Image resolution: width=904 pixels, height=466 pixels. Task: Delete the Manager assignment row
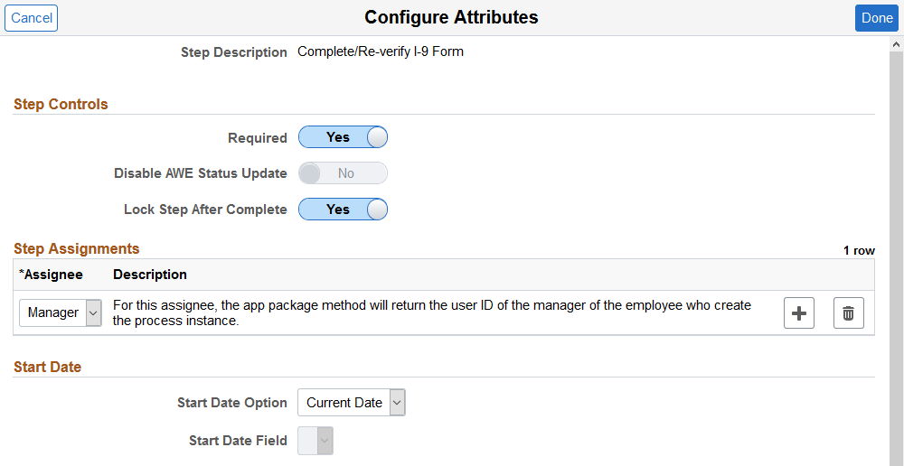(849, 313)
